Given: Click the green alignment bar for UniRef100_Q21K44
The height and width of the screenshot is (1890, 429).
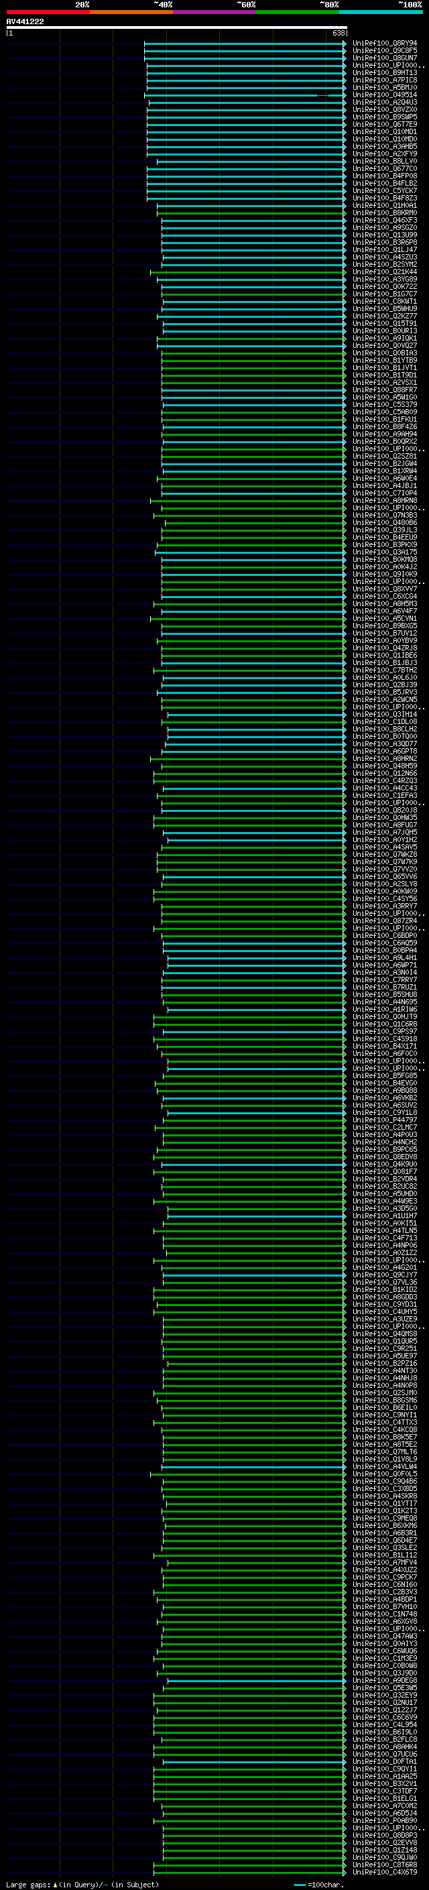Looking at the screenshot, I should (x=248, y=272).
